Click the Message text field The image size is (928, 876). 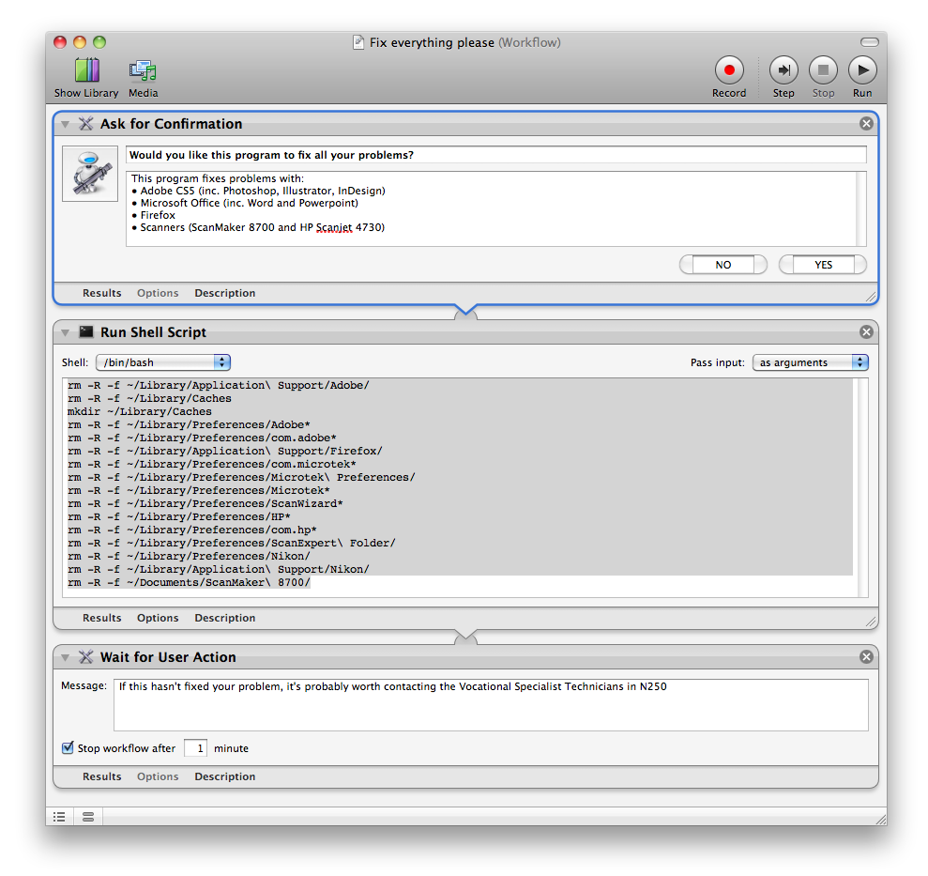(x=491, y=705)
